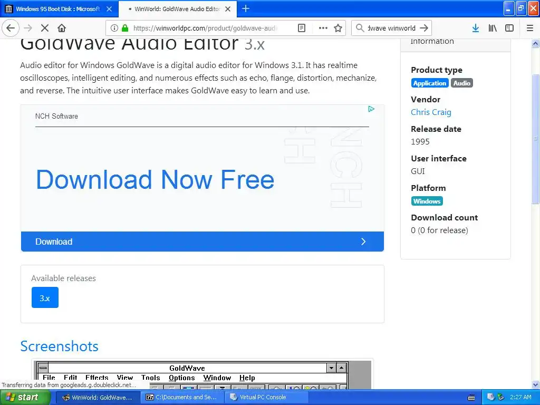Bookmark this page with the star
The image size is (540, 405).
coord(338,28)
